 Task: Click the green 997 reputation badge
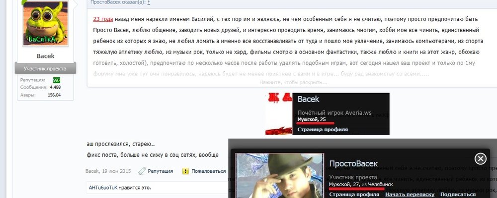pyautogui.click(x=57, y=80)
